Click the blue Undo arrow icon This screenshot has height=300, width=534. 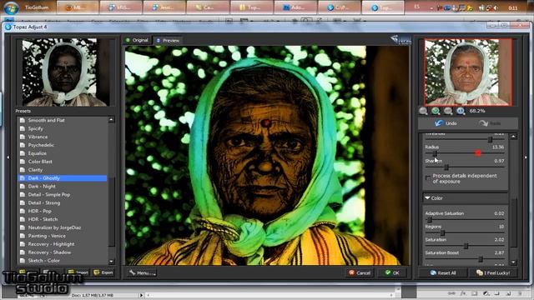(439, 123)
